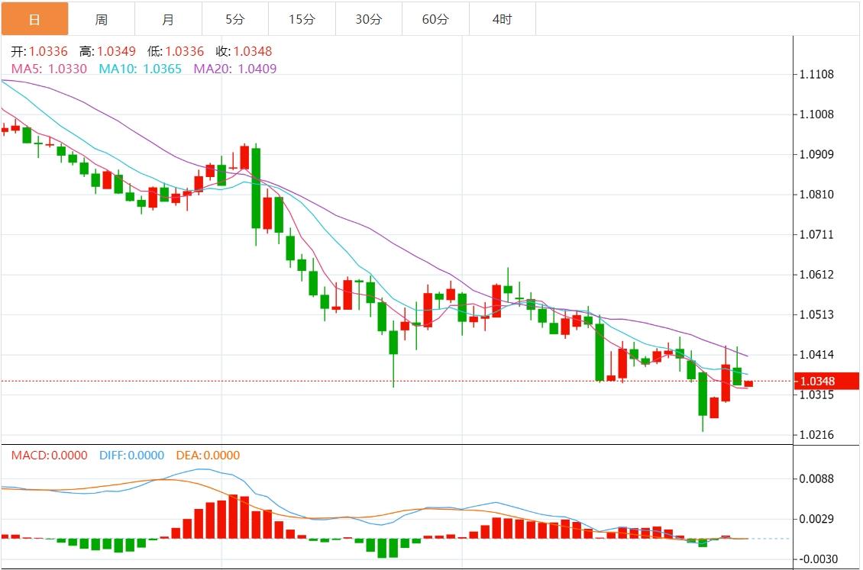Show the 60分 hourly chart
The image size is (863, 570).
click(x=435, y=19)
